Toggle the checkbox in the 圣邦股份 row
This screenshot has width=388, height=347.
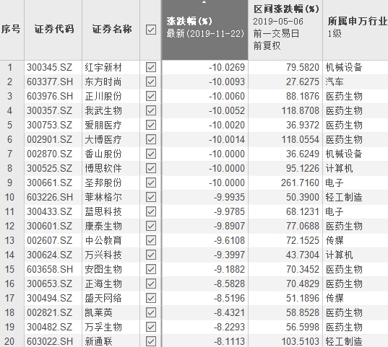click(x=151, y=183)
